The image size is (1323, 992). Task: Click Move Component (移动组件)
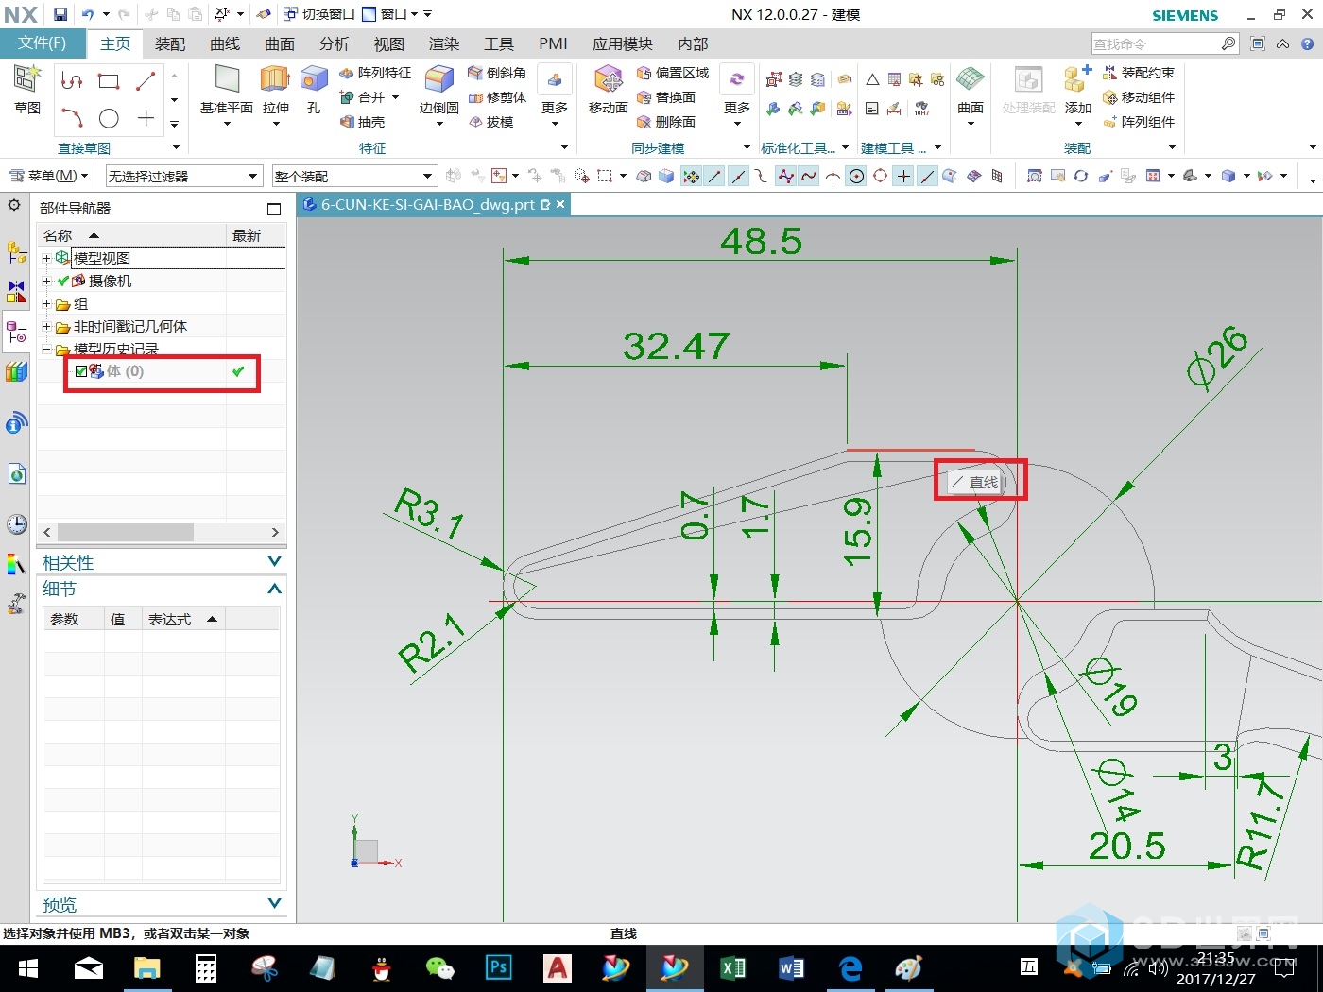coord(1139,97)
